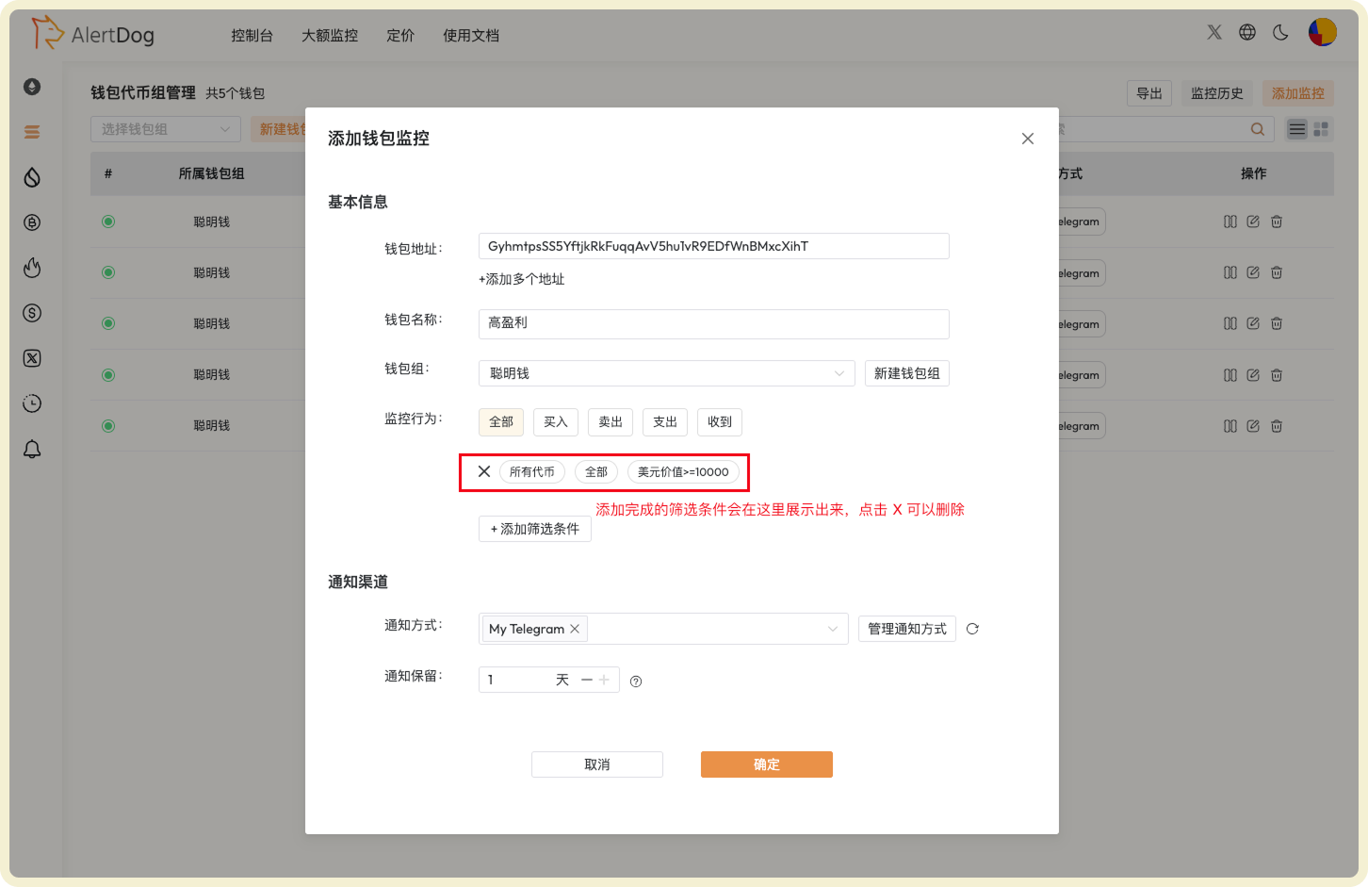Delete the second wallet using trash icon

pos(1277,272)
